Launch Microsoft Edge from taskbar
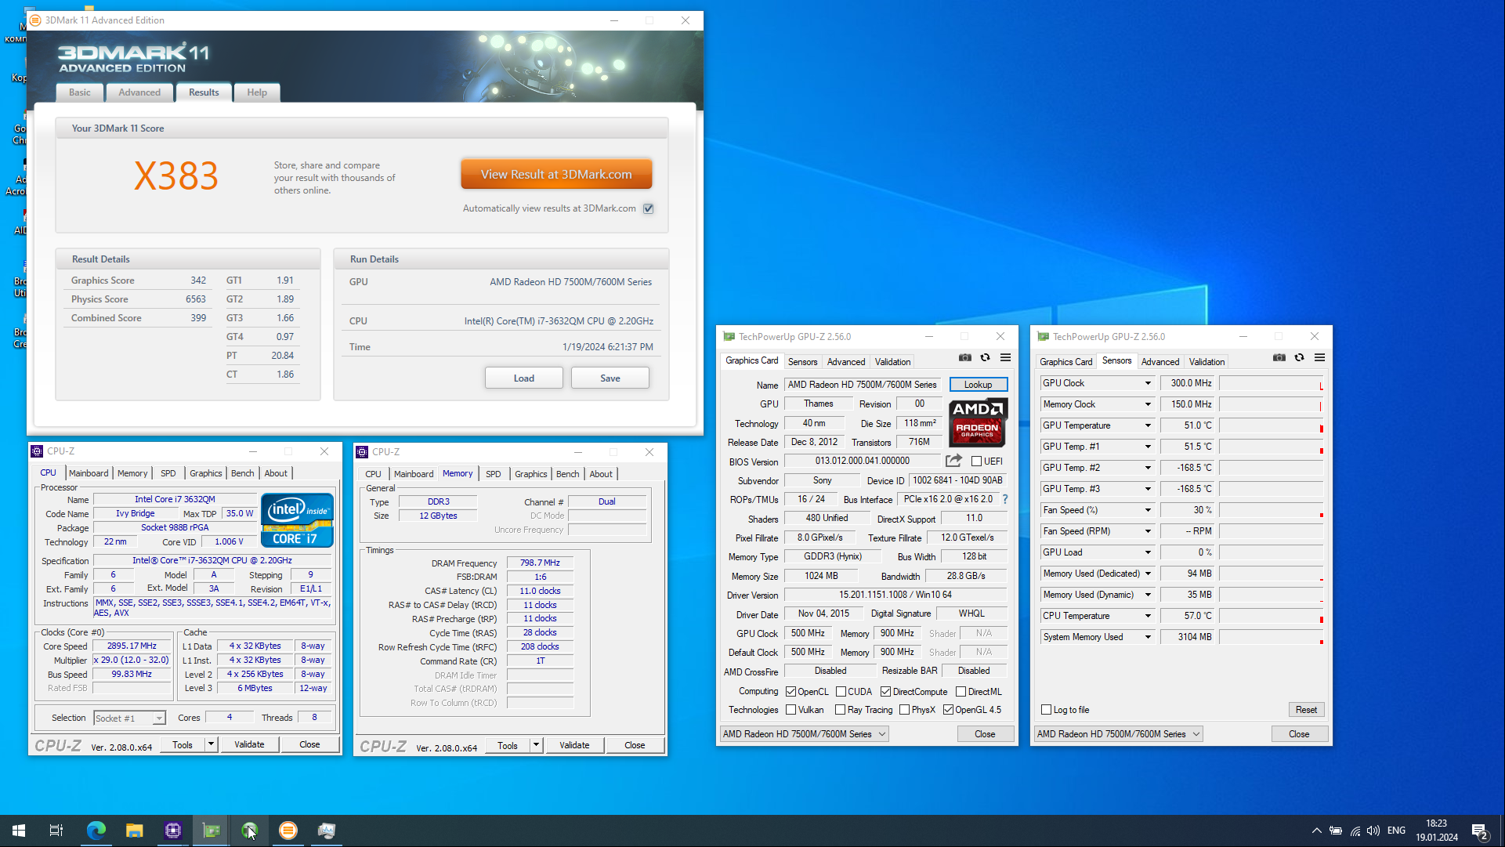The height and width of the screenshot is (847, 1505). pos(96,831)
